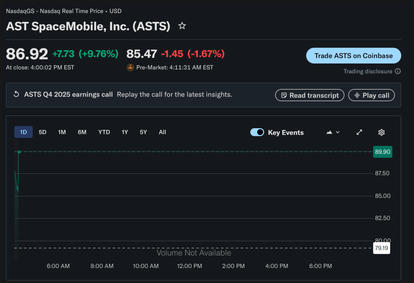View All-time price history
The height and width of the screenshot is (283, 414).
[162, 132]
